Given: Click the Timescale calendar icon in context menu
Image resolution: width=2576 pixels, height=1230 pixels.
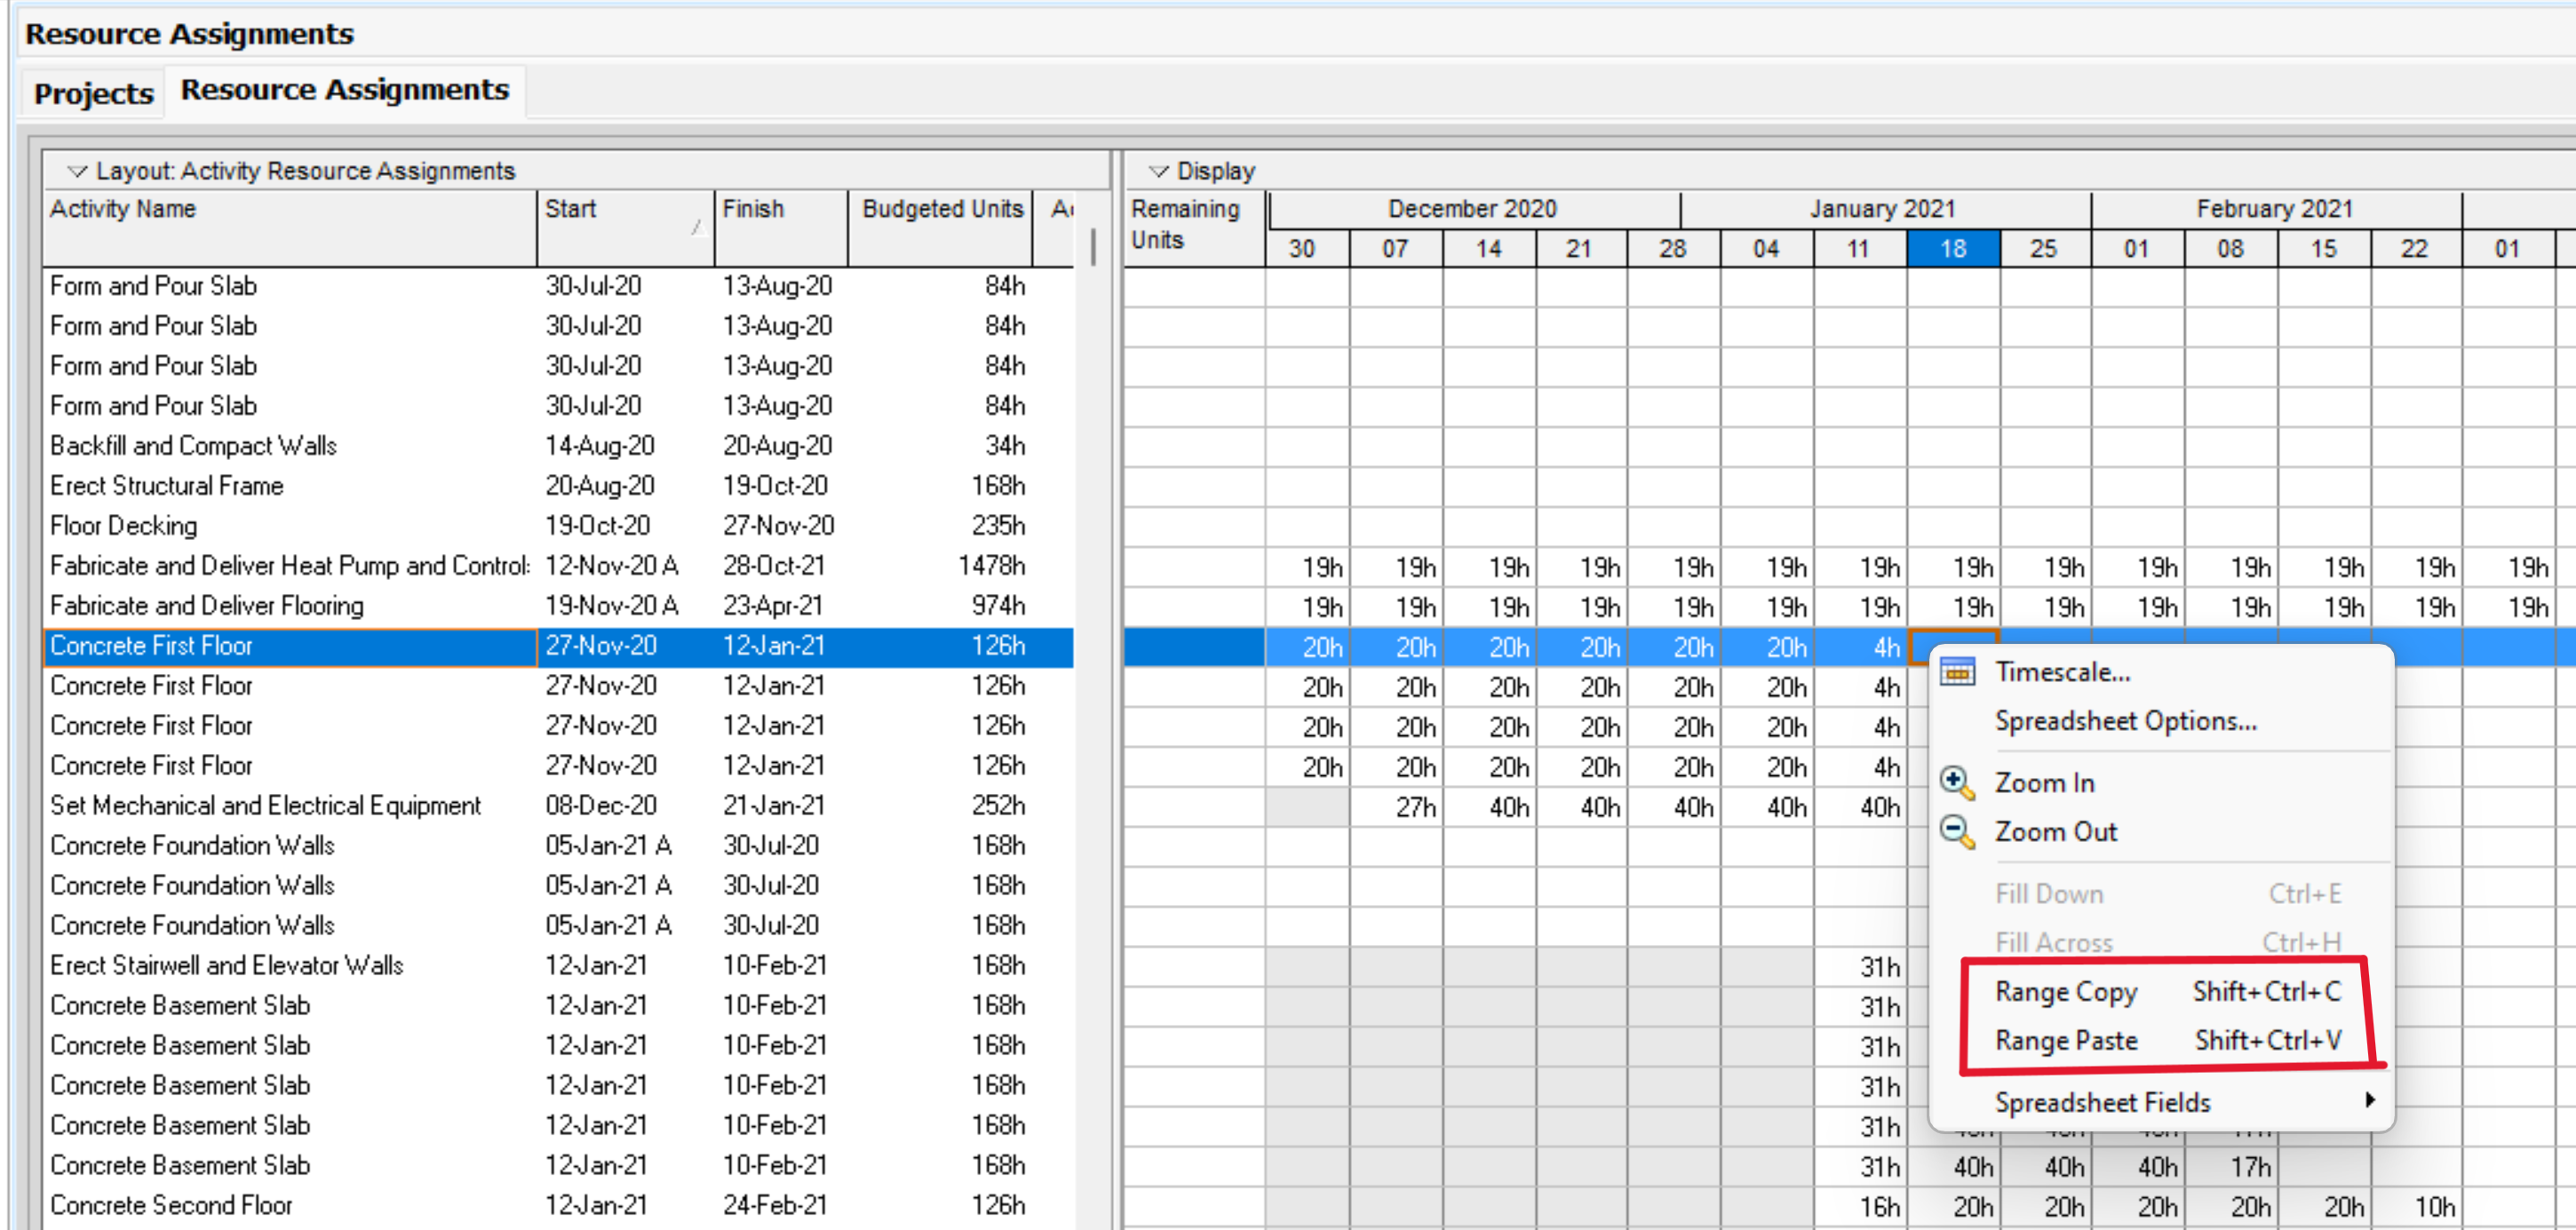Looking at the screenshot, I should [x=1956, y=672].
